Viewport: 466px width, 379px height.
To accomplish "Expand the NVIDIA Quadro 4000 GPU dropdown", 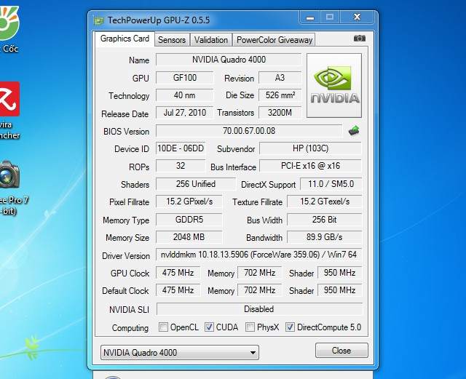I will tap(179, 353).
